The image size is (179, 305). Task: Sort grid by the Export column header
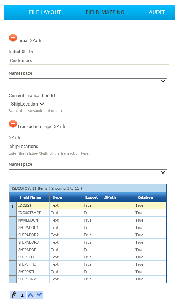click(x=91, y=197)
